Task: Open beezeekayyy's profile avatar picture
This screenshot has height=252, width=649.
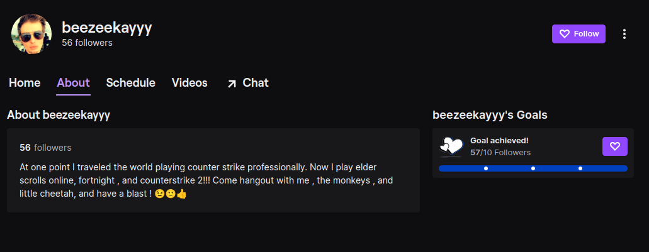Action: (31, 34)
